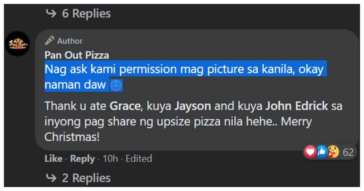The height and width of the screenshot is (191, 364).
Task: Like the Pan Out Pizza comment
Action: click(54, 159)
